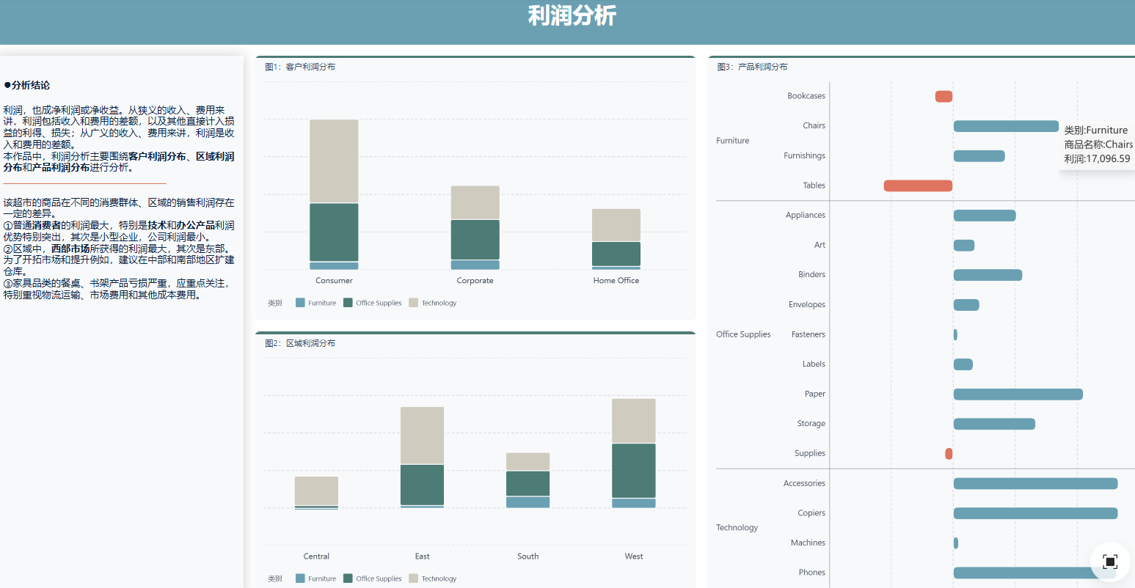Click the Art profit bar
Image resolution: width=1135 pixels, height=588 pixels.
coord(964,245)
